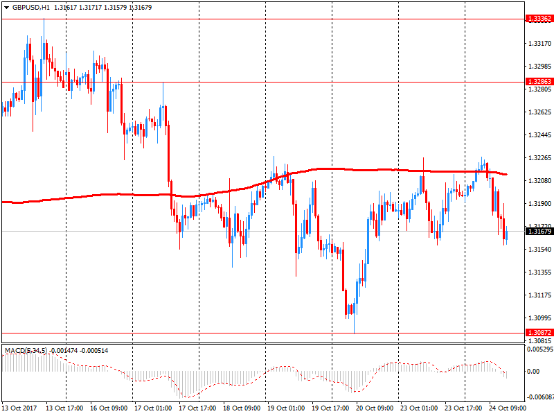Viewport: 554px width, 416px height.
Task: Click the 23 Oct 17:00 time label
Action: pyautogui.click(x=463, y=408)
